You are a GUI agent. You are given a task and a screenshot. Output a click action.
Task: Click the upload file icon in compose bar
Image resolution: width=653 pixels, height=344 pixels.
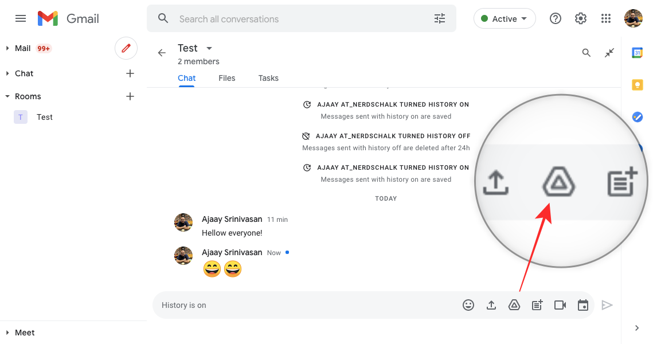491,306
